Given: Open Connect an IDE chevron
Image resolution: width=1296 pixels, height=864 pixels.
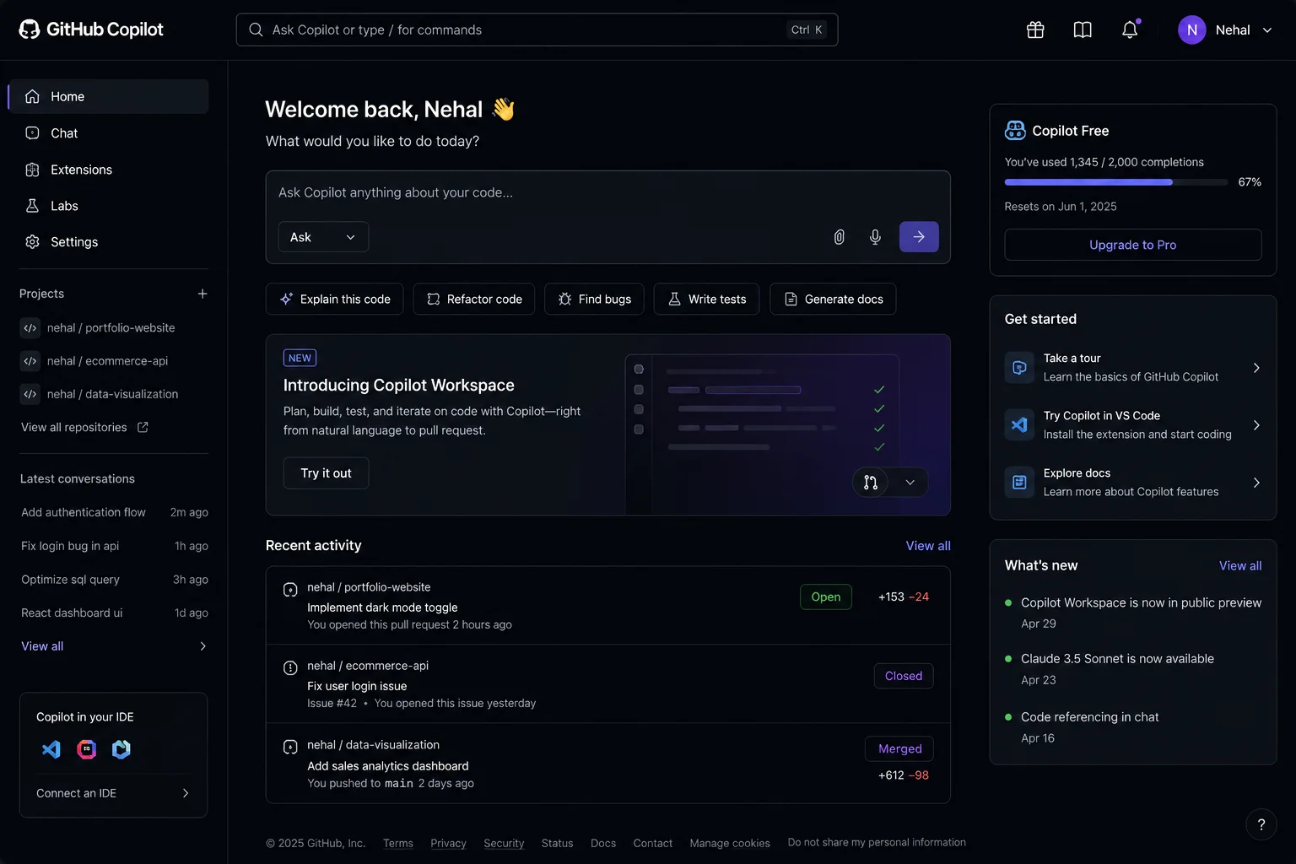Looking at the screenshot, I should (x=186, y=793).
